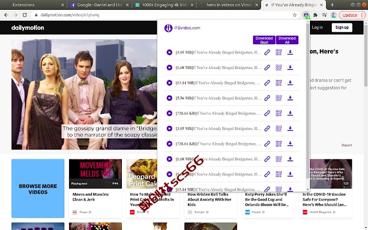Show QR code for first 1.68 MB entry

coord(278,68)
